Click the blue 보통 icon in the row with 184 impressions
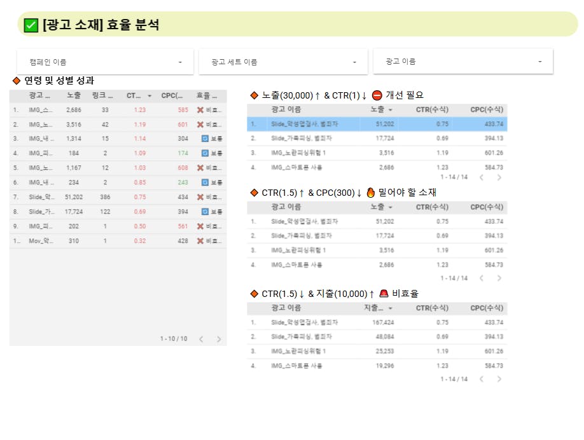 205,153
